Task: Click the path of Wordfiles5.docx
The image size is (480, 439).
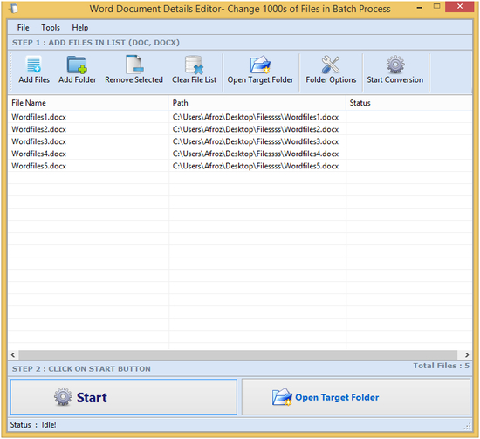Action: coord(256,166)
